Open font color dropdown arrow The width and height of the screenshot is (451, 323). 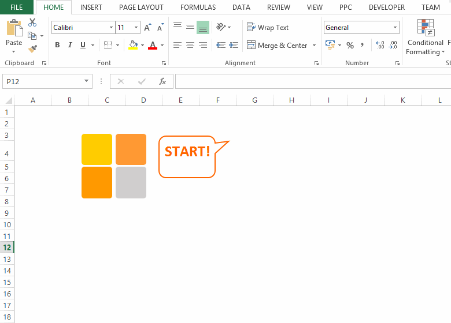tap(162, 45)
